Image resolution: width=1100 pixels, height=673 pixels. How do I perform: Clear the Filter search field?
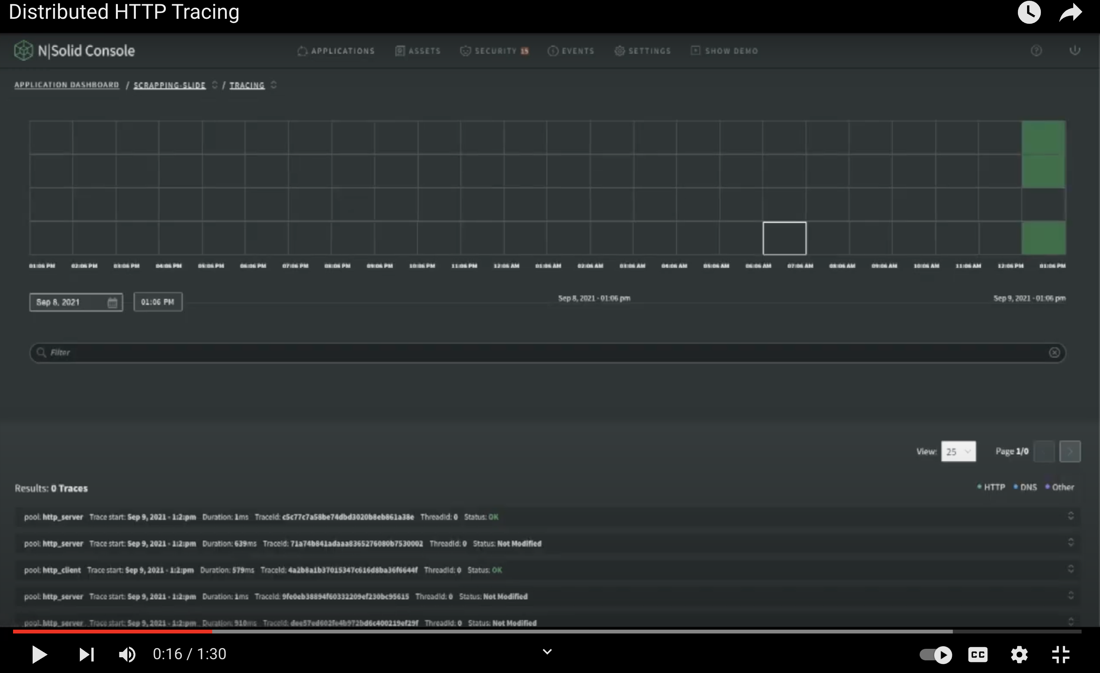(x=1054, y=353)
